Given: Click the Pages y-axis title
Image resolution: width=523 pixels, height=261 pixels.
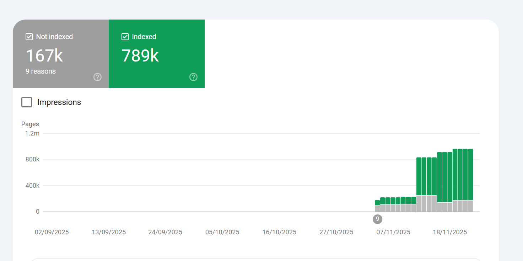Looking at the screenshot, I should (x=30, y=124).
